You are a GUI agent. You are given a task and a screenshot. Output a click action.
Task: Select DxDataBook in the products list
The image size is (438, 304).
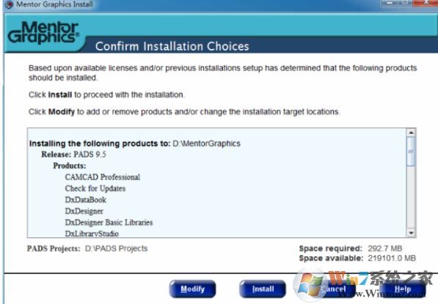coord(86,200)
